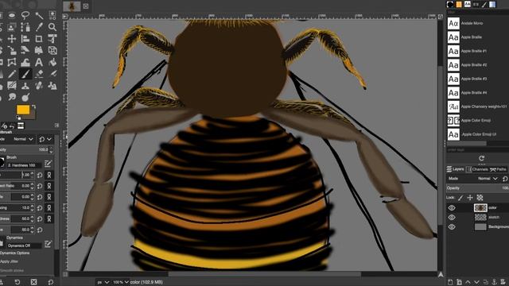Screen dimensions: 509x286
Task: Select the Heal bandage tool
Action: click(x=39, y=86)
